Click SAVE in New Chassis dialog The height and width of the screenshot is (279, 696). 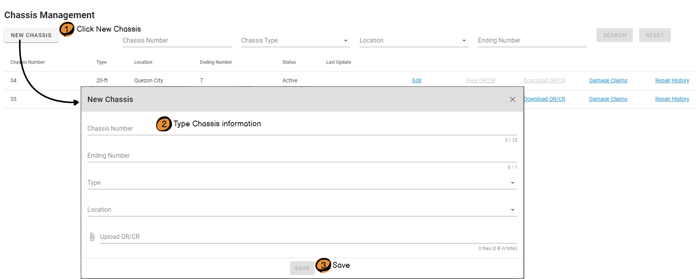click(302, 268)
